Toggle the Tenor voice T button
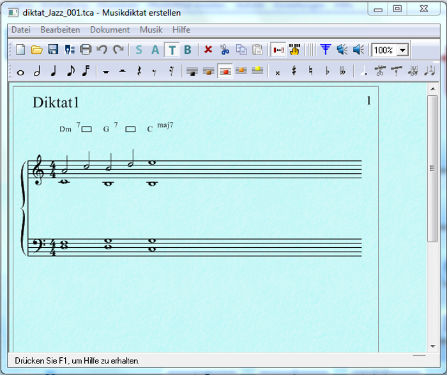The height and width of the screenshot is (375, 447). click(172, 50)
